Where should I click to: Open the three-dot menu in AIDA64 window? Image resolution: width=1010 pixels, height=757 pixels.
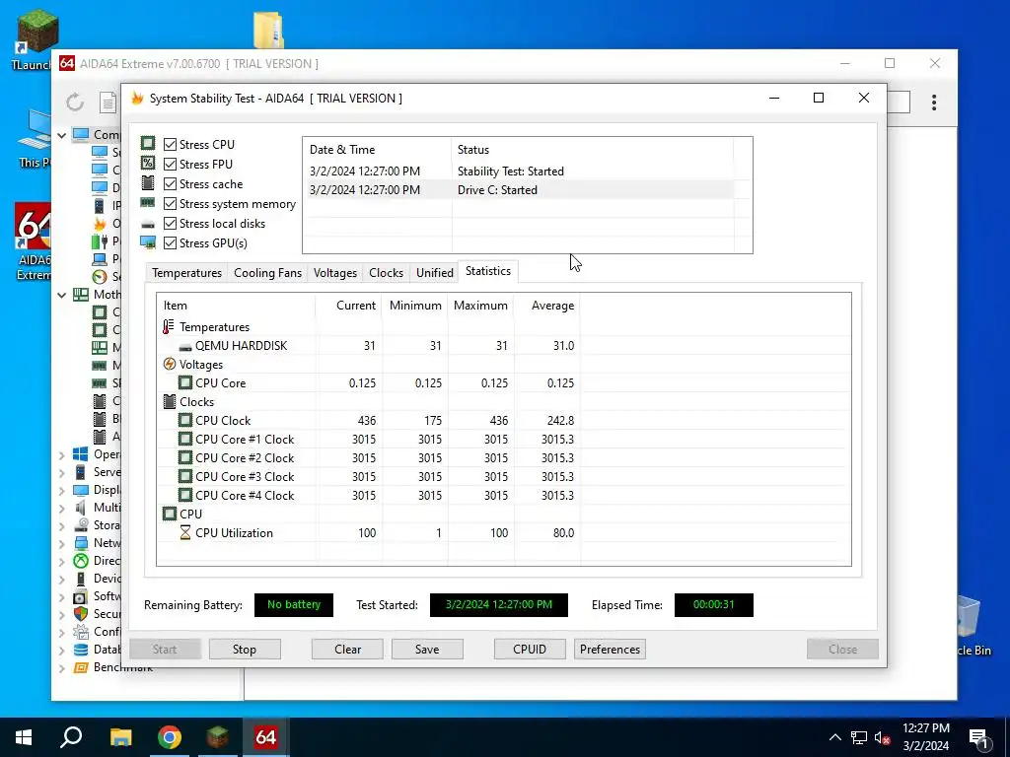coord(934,103)
